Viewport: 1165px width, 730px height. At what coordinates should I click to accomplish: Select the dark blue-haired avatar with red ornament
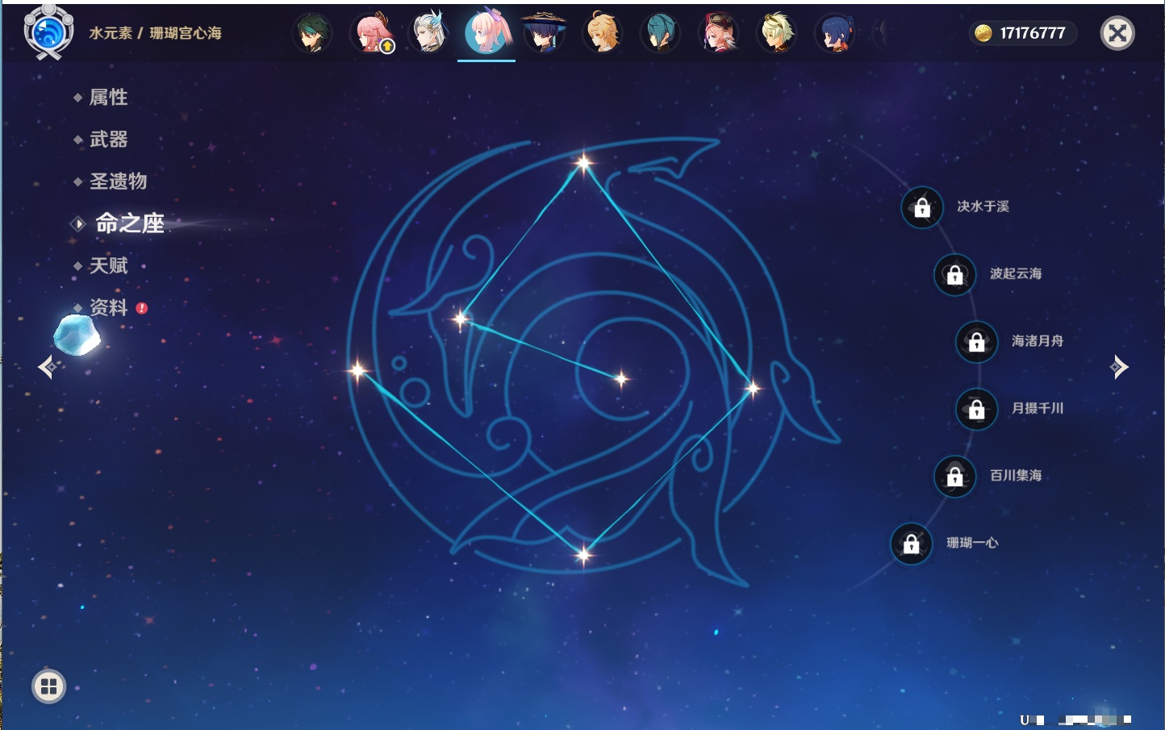(834, 33)
